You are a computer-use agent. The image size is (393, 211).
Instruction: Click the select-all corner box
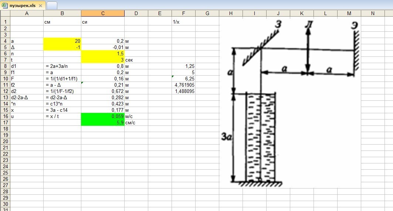5,14
